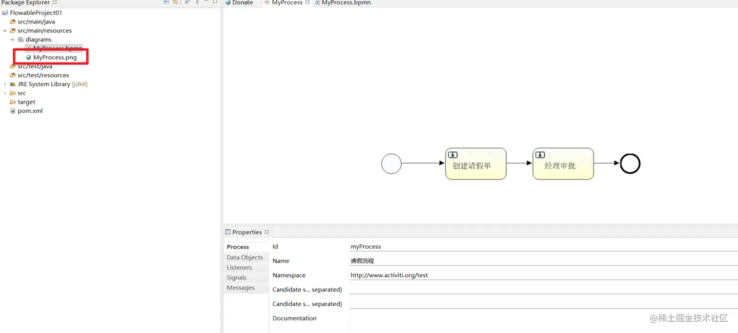Expand the src folder
This screenshot has height=333, width=738.
click(5, 93)
